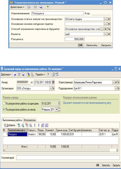Click OK in the Сдельный наряд window
The image size is (121, 169).
pos(98,165)
